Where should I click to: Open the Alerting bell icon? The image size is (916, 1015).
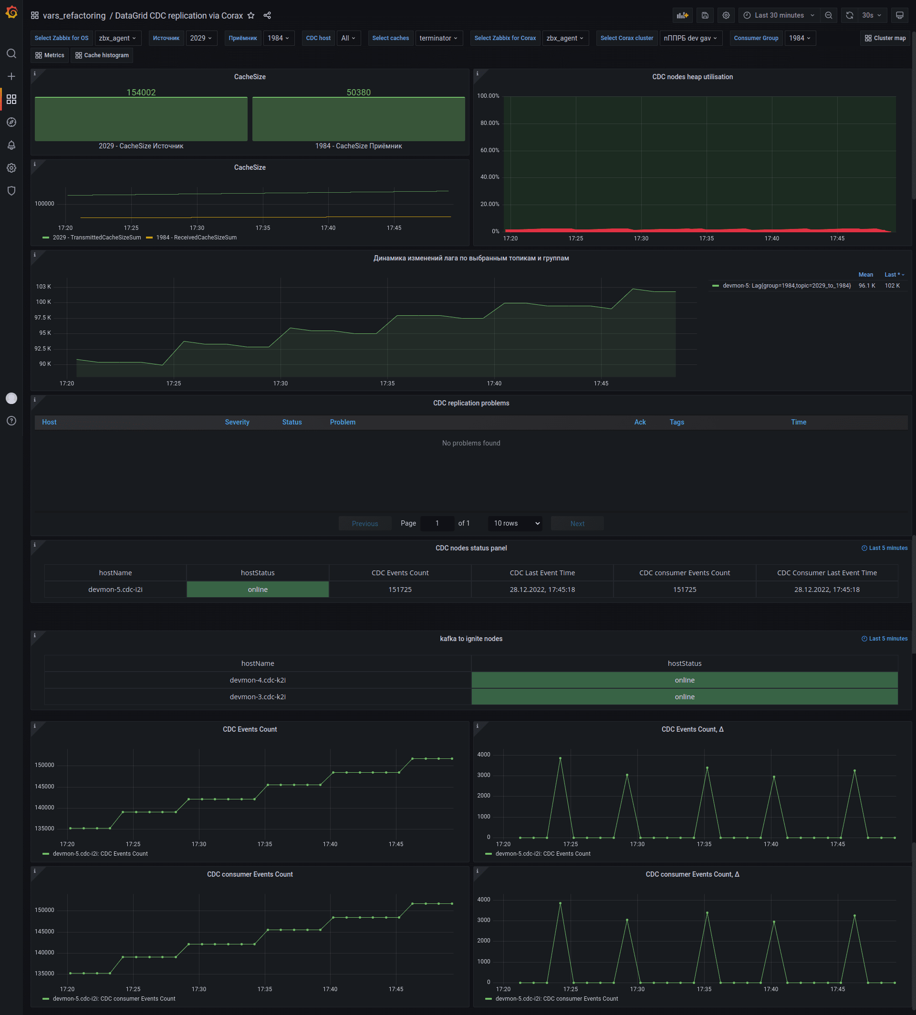coord(11,145)
